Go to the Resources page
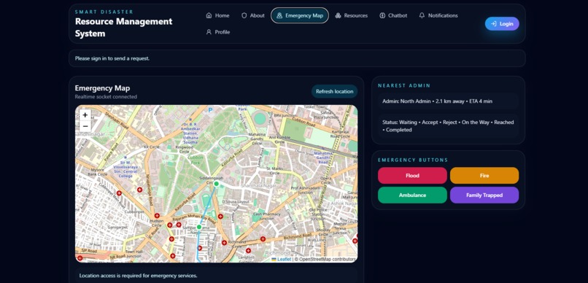588x283 pixels. (352, 15)
